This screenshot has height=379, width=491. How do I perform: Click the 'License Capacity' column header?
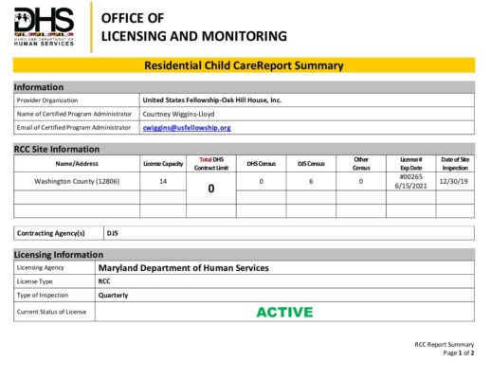coord(163,164)
